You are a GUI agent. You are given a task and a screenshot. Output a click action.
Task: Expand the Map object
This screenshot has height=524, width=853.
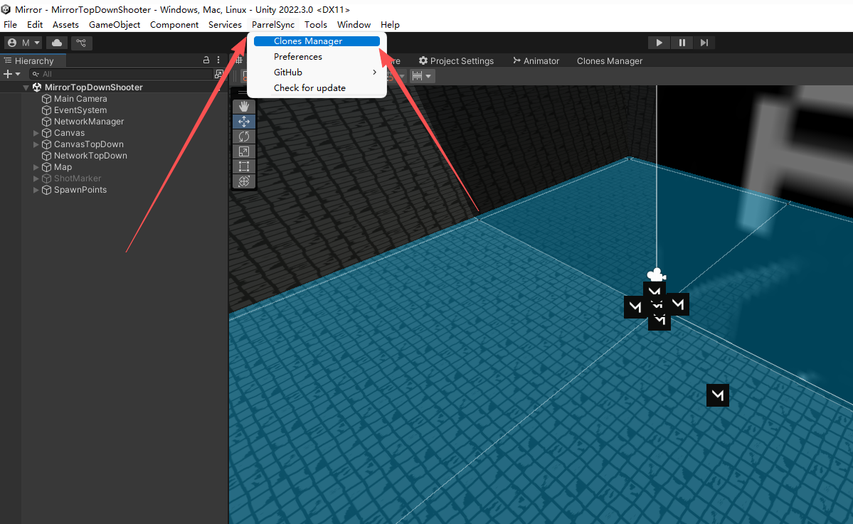point(36,167)
